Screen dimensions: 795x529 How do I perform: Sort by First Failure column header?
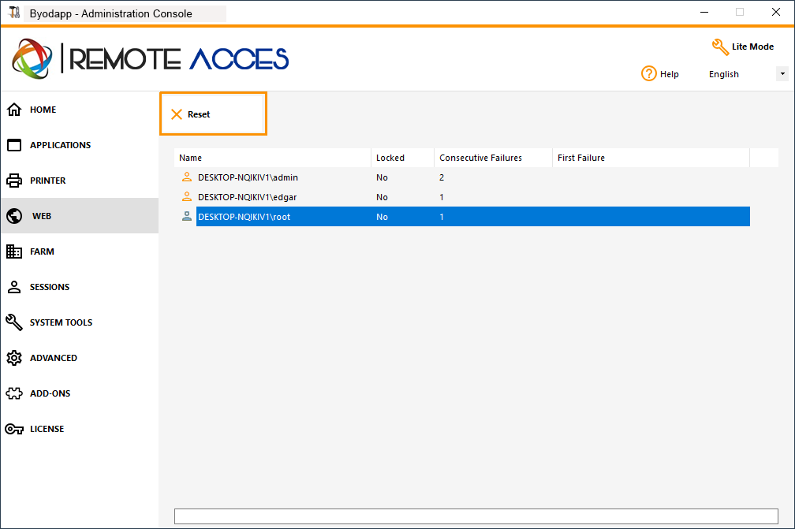click(x=651, y=158)
